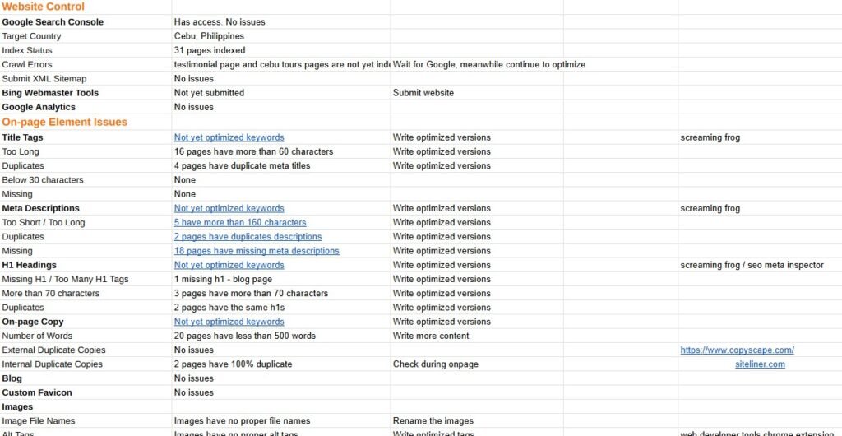Select the 'Below 30 characters' cell
The image size is (842, 436).
86,180
